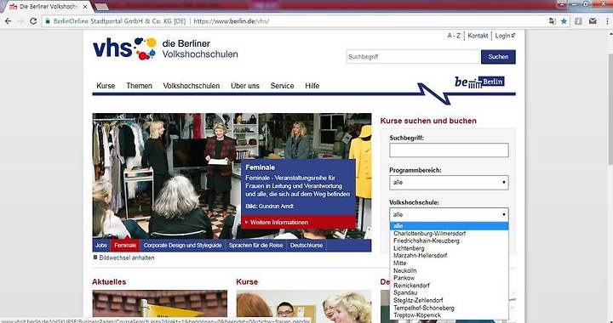
Task: Click the Kurse section preview image
Action: pos(304,305)
